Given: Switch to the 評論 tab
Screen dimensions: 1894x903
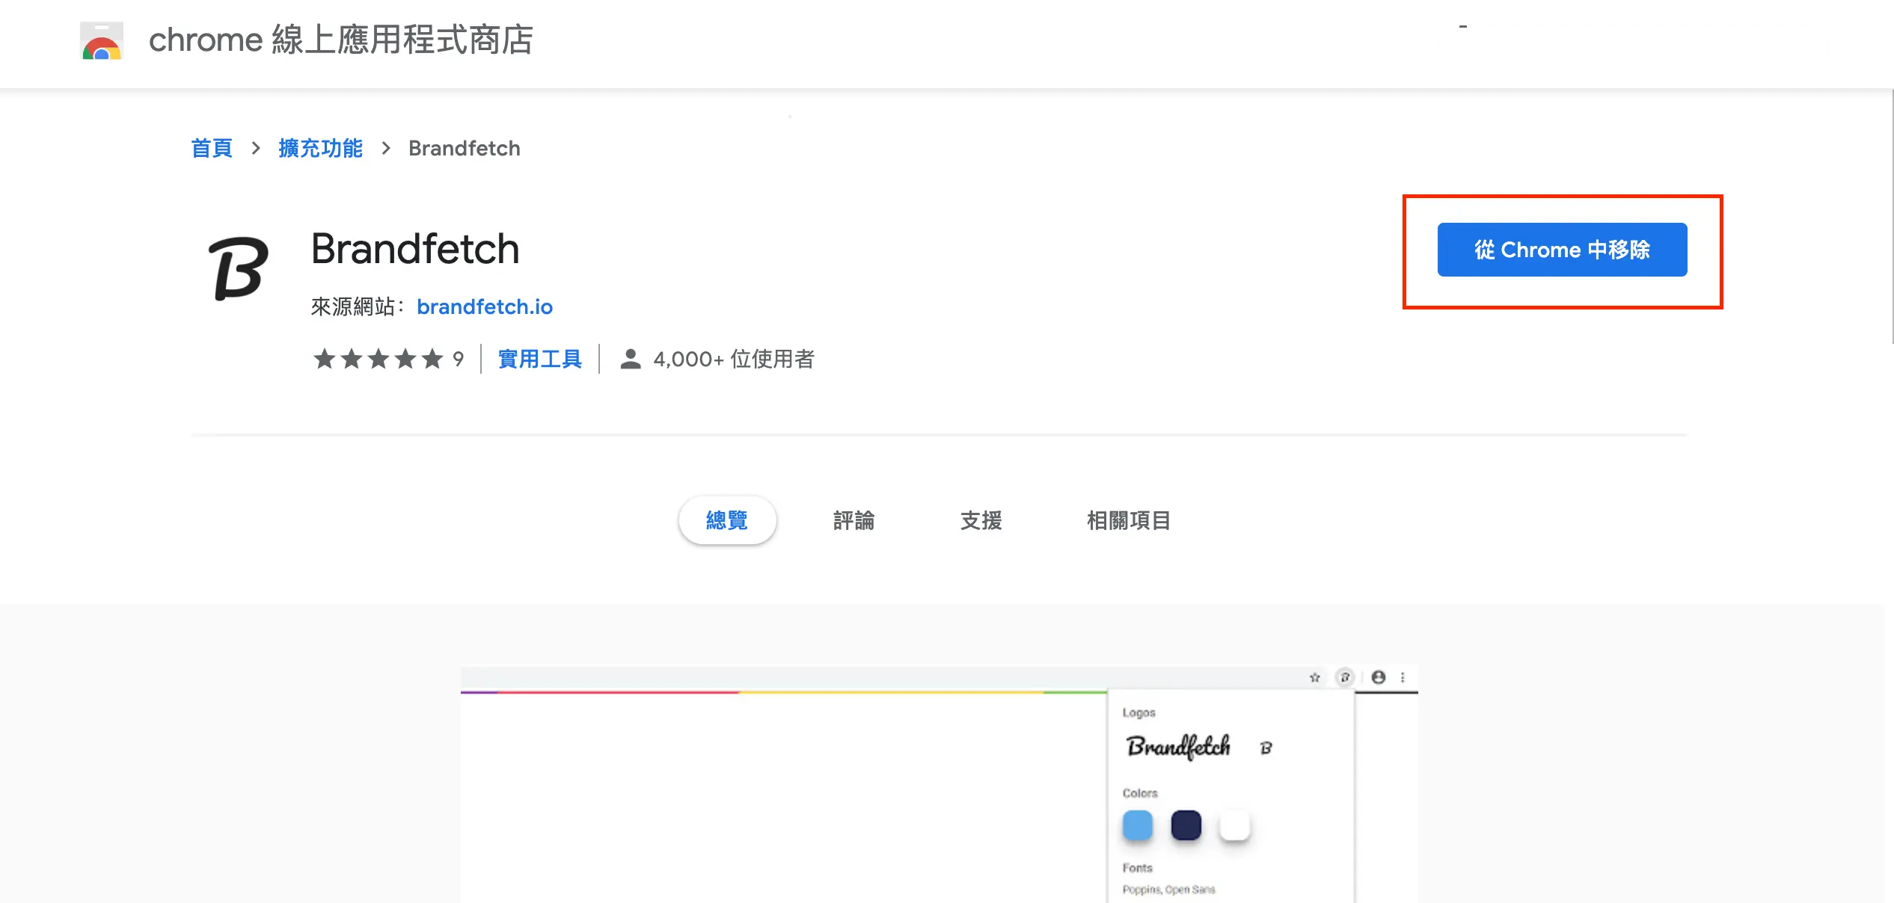Looking at the screenshot, I should [853, 520].
